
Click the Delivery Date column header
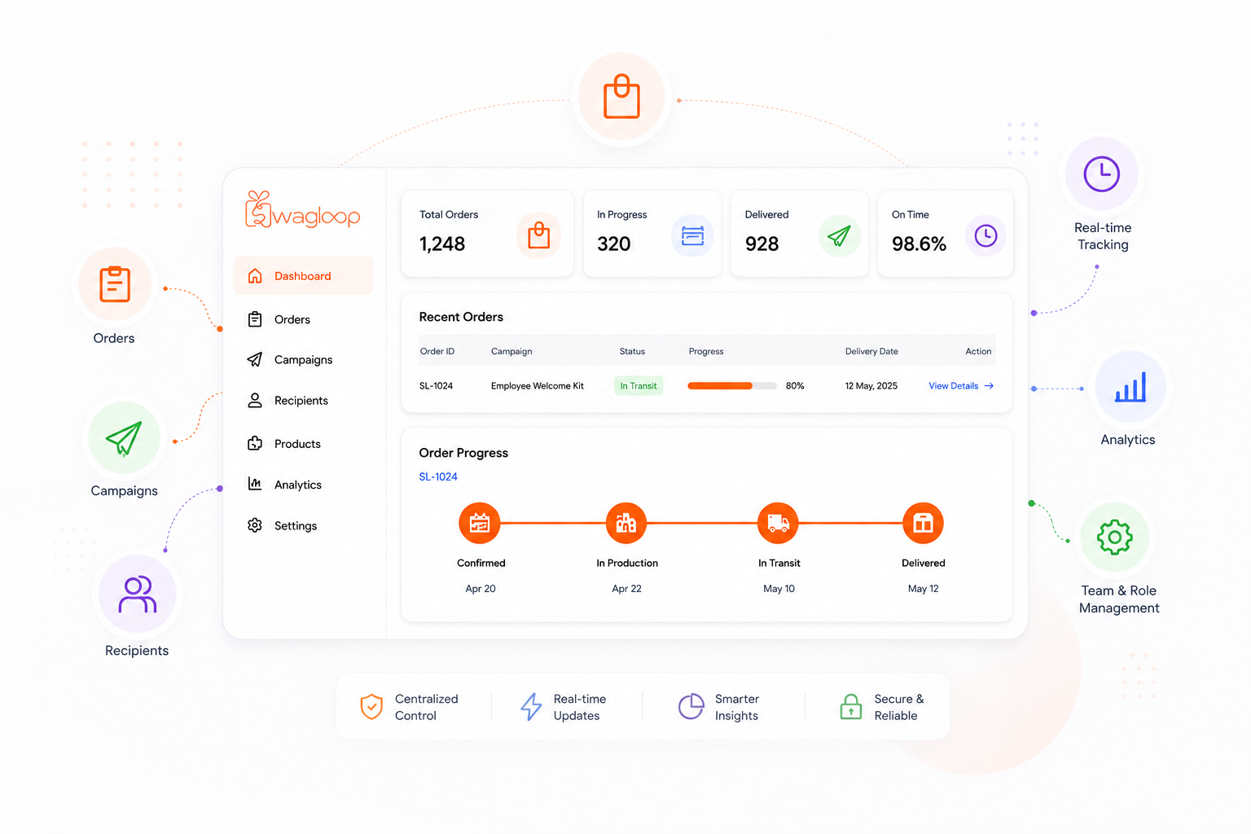871,351
